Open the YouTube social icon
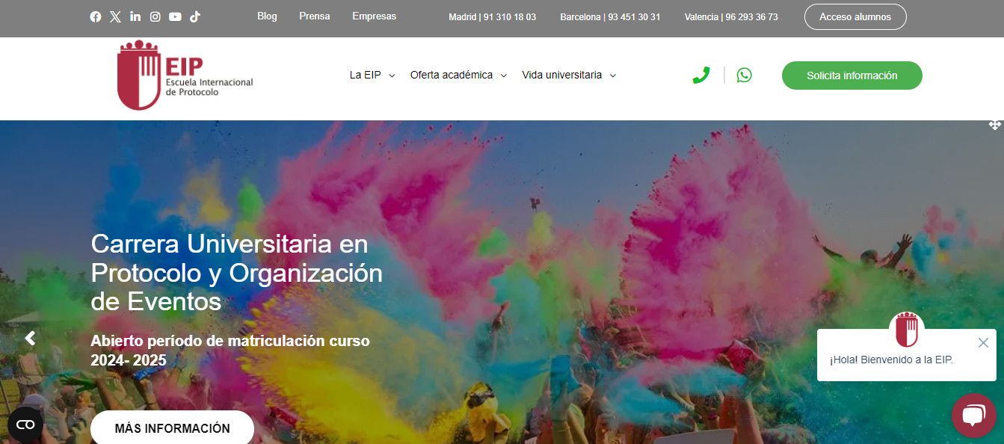Image resolution: width=1004 pixels, height=444 pixels. 175,16
